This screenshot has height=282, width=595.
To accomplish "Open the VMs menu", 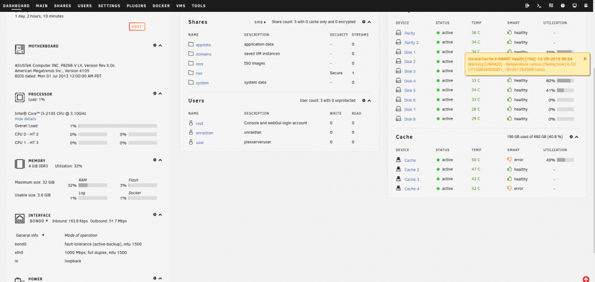I will [x=181, y=6].
